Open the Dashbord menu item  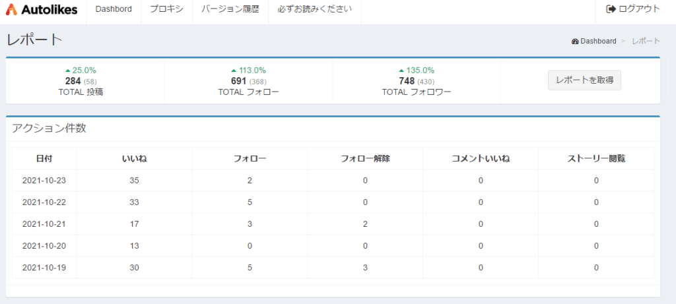click(x=114, y=9)
